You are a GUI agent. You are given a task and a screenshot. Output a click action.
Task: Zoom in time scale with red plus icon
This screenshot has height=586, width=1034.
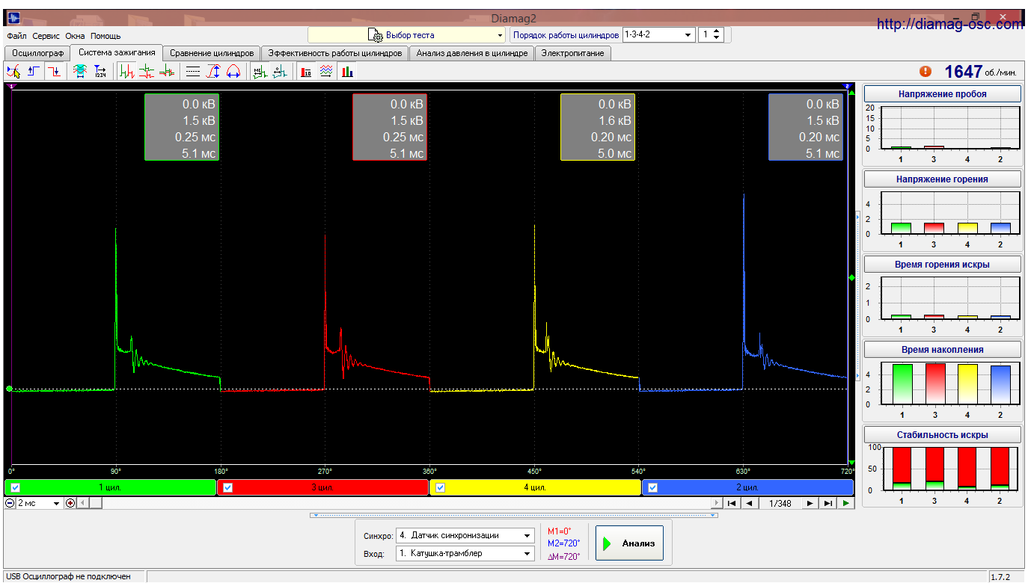click(71, 503)
